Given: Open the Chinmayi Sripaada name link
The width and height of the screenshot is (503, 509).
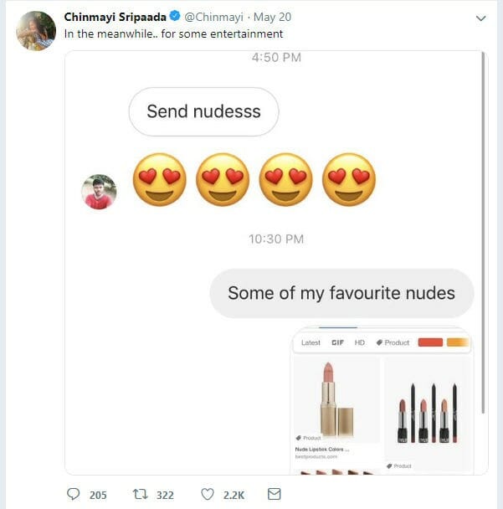Looking at the screenshot, I should pyautogui.click(x=115, y=17).
